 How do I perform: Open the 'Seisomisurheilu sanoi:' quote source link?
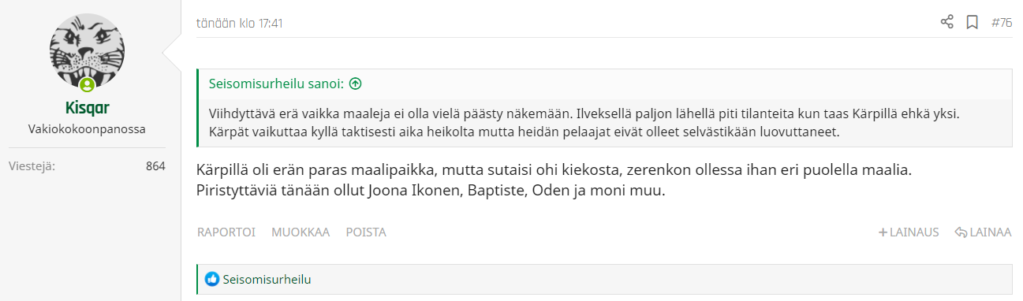(277, 84)
